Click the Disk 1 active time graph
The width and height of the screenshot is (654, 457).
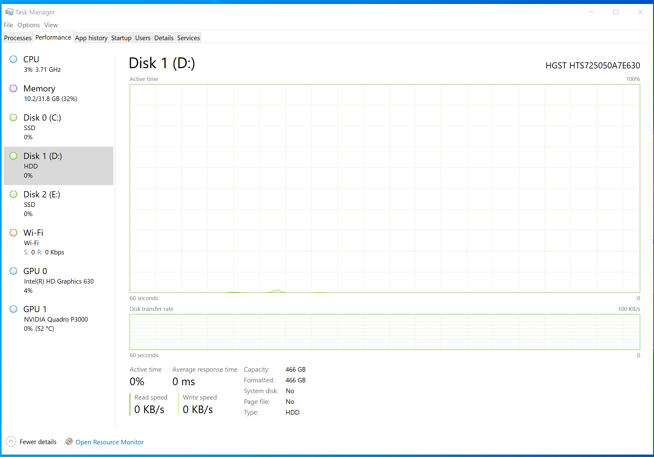click(385, 188)
